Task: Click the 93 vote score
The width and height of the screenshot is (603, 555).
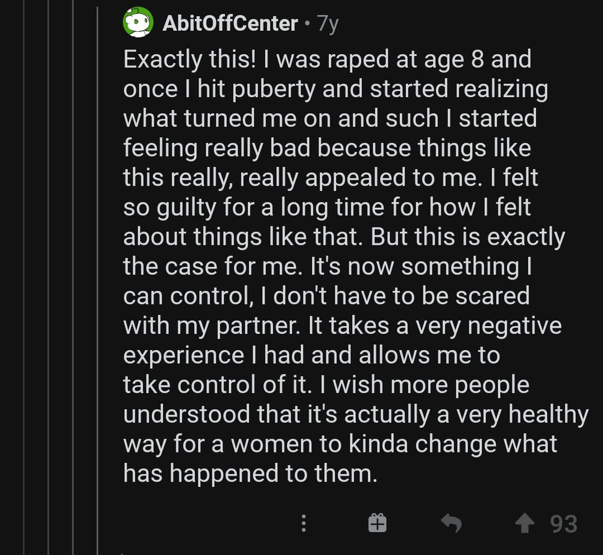Action: tap(564, 523)
